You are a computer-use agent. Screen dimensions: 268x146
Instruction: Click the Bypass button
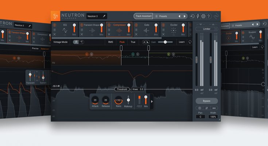206,100
